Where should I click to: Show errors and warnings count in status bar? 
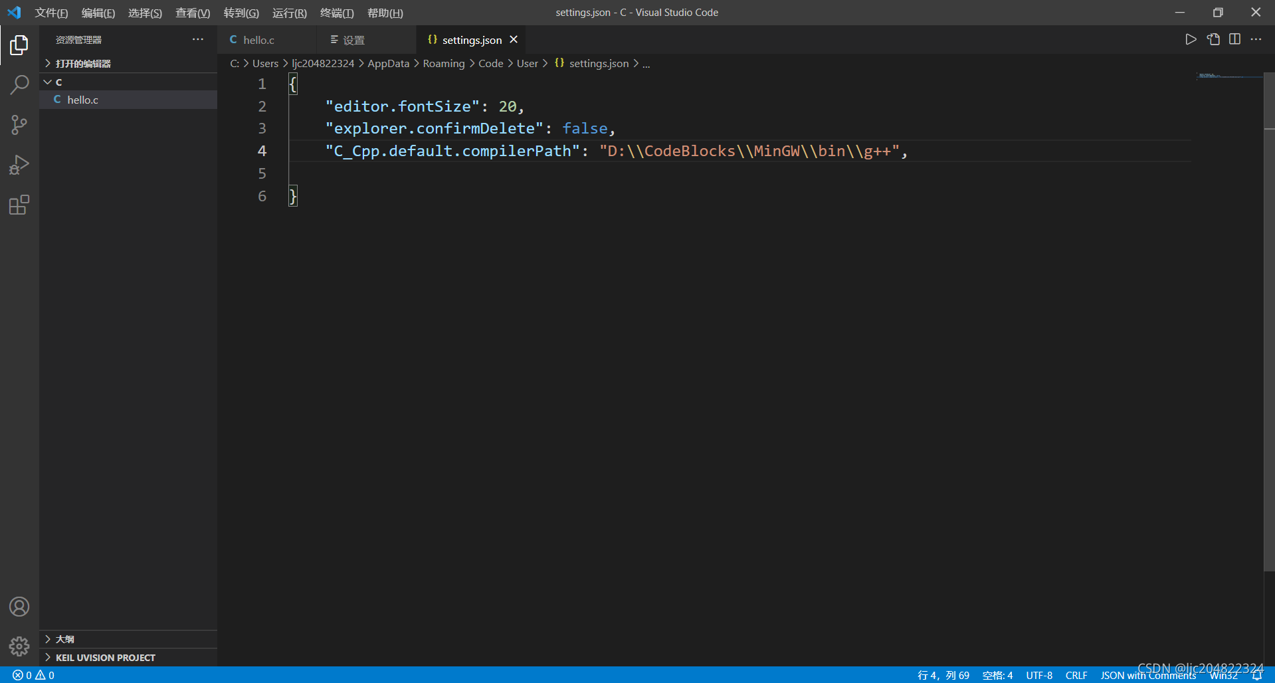(x=33, y=675)
